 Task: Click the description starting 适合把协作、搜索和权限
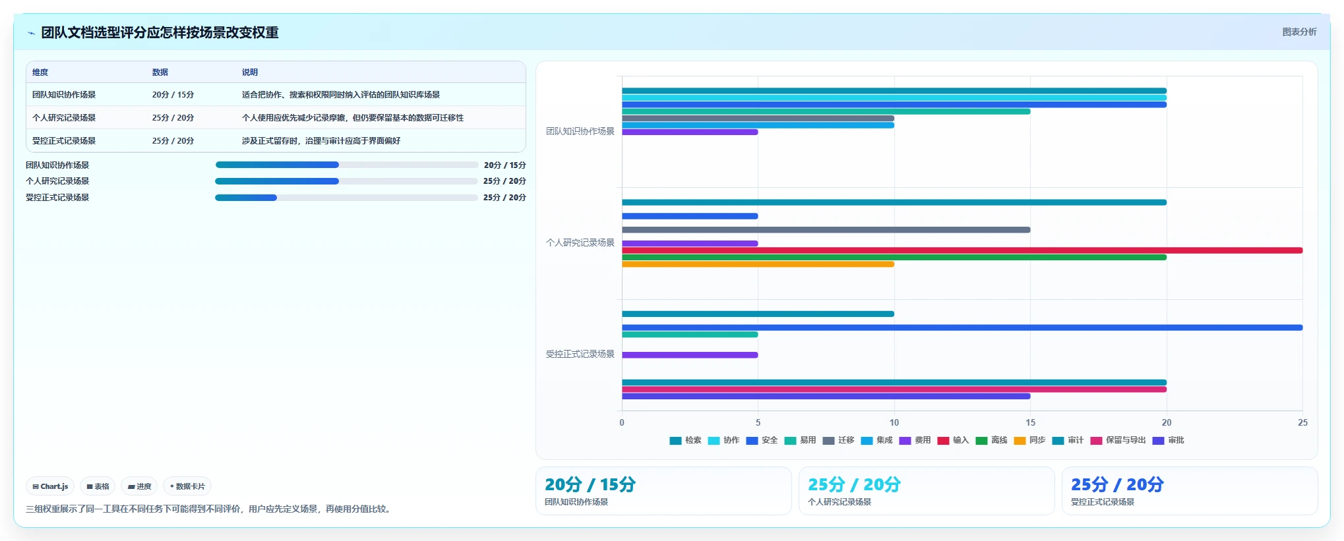[341, 95]
